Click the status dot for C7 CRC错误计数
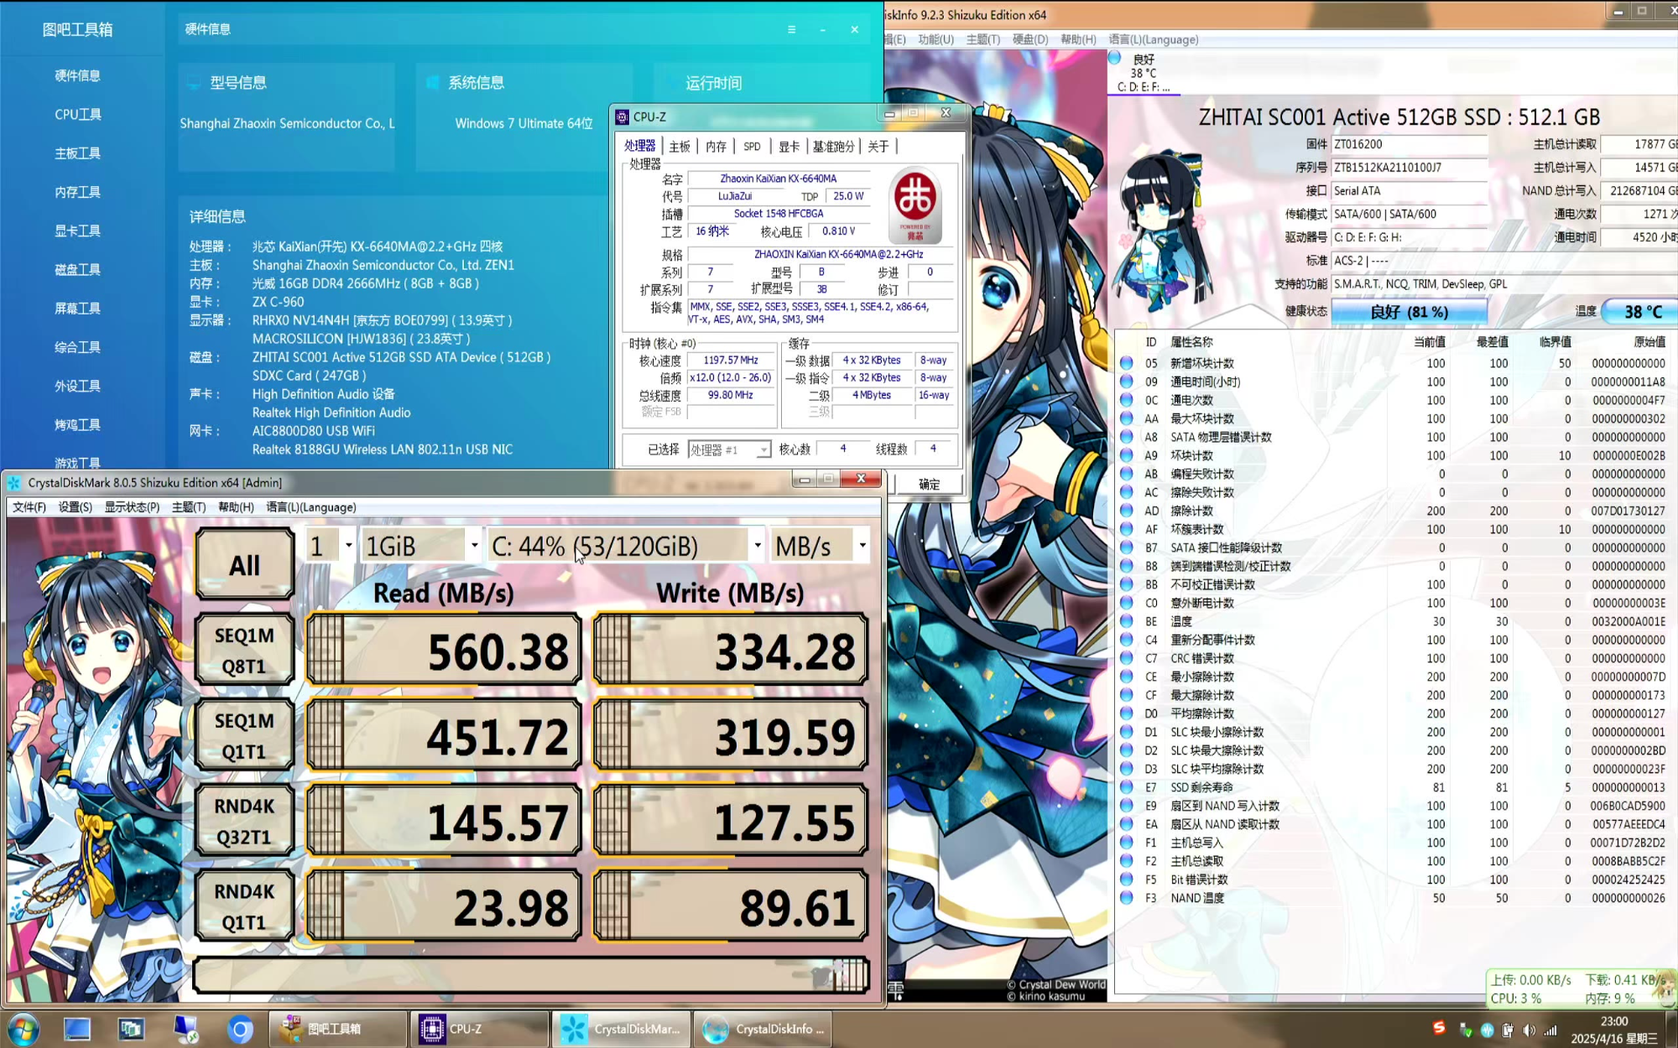This screenshot has width=1678, height=1048. [x=1127, y=658]
